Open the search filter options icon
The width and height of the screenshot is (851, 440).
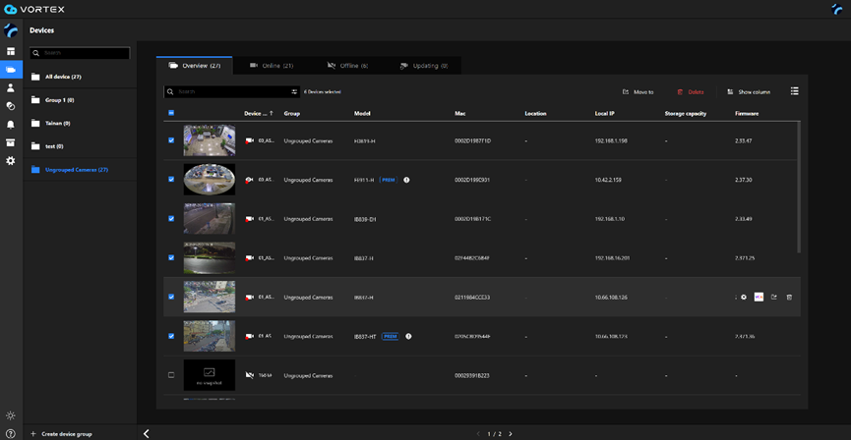coord(294,92)
